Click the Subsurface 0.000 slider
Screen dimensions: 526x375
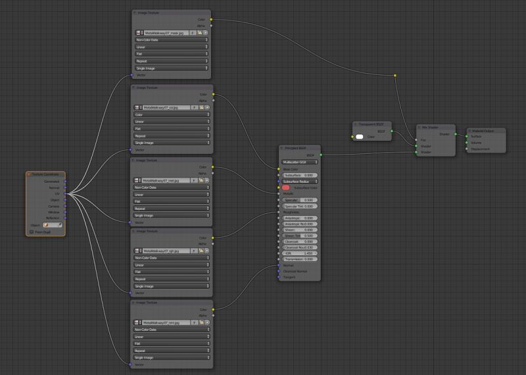[x=300, y=175]
